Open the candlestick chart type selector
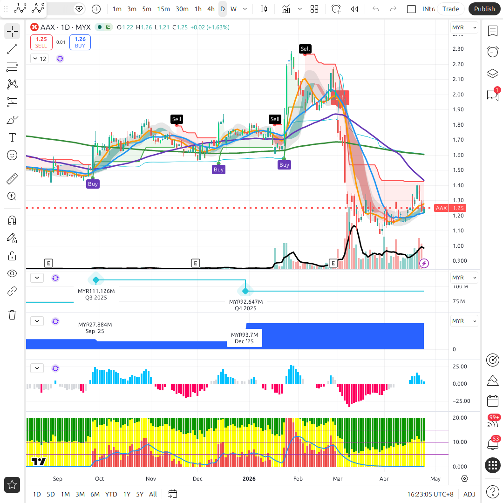The image size is (503, 503). (264, 9)
